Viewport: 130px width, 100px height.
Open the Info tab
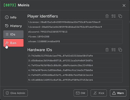click(13, 17)
